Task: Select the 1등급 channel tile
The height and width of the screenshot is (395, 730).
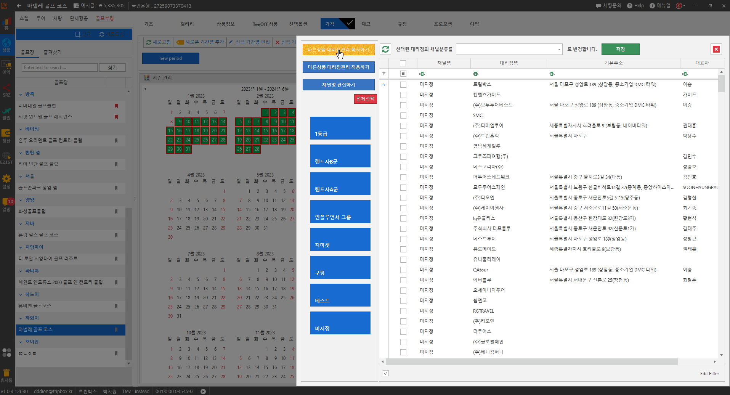Action: pos(340,128)
